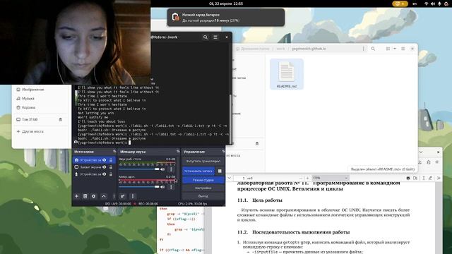This screenshot has height=254, width=452.
Task: Click Остановить запись in OBS
Action: [198, 171]
